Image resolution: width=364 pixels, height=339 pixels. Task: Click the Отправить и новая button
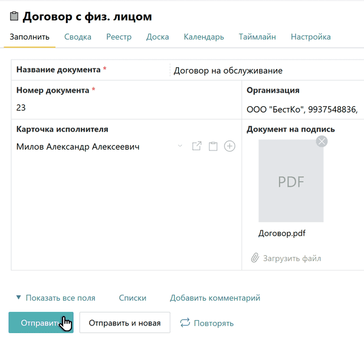124,323
